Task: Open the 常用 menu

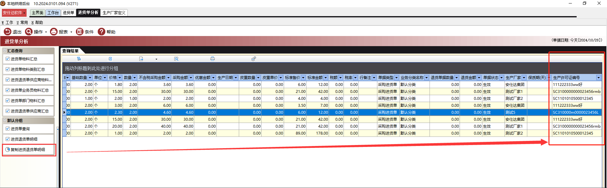Action: tap(22, 22)
